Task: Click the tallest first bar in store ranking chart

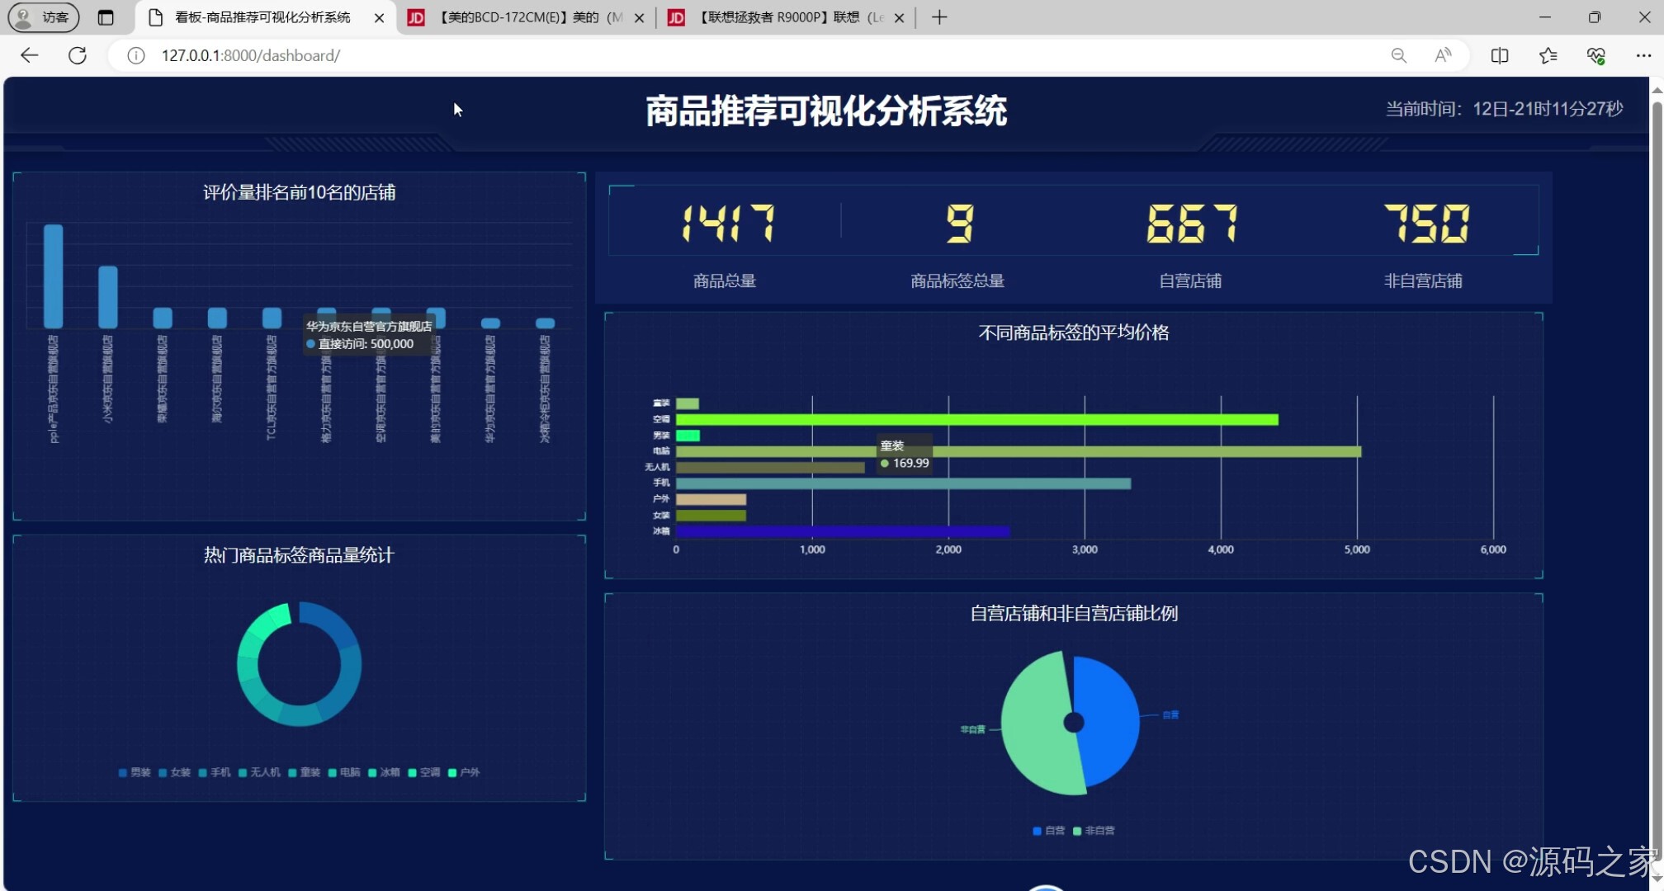Action: tap(54, 276)
